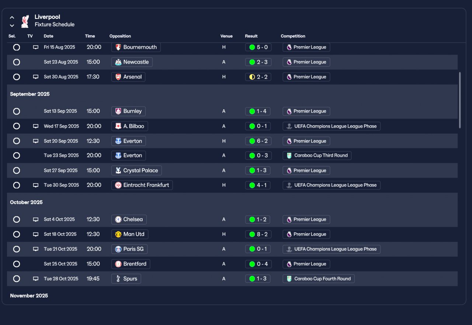Click the Crystal Palace club badge
The height and width of the screenshot is (325, 472).
118,171
